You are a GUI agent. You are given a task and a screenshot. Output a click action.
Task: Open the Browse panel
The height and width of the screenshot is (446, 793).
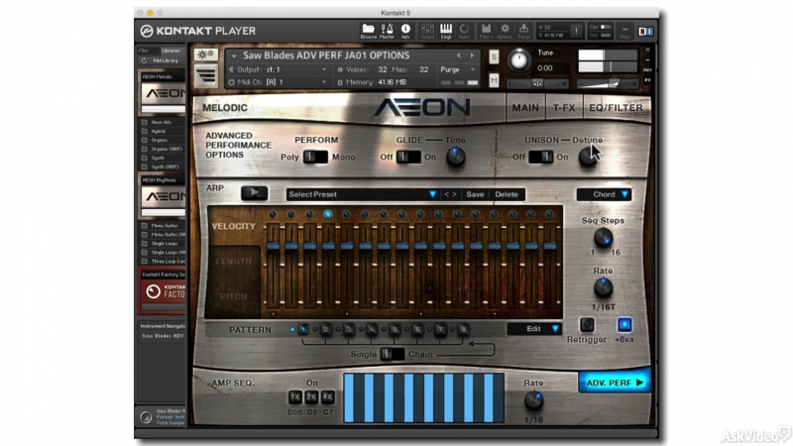tap(368, 31)
